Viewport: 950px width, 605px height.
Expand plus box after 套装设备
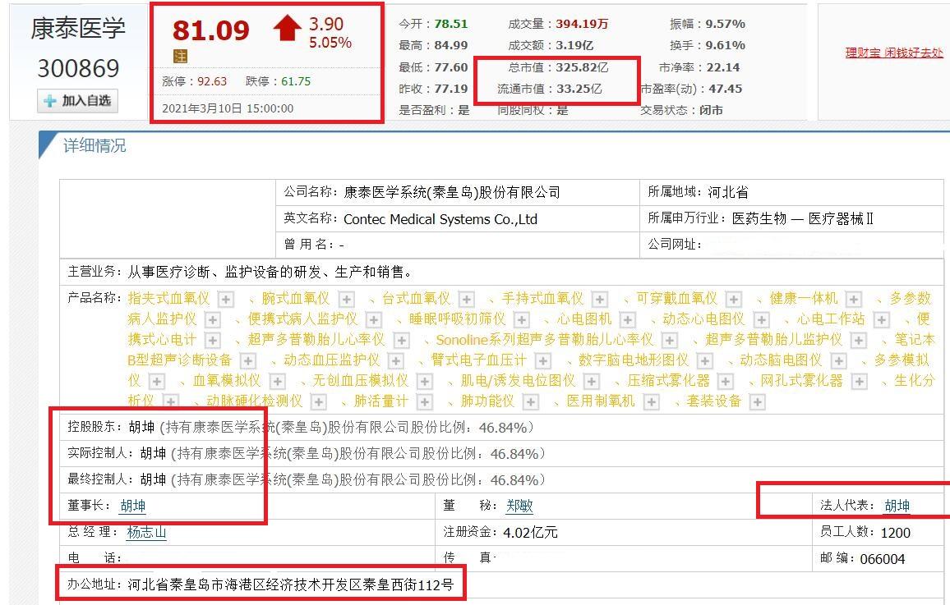coord(758,402)
